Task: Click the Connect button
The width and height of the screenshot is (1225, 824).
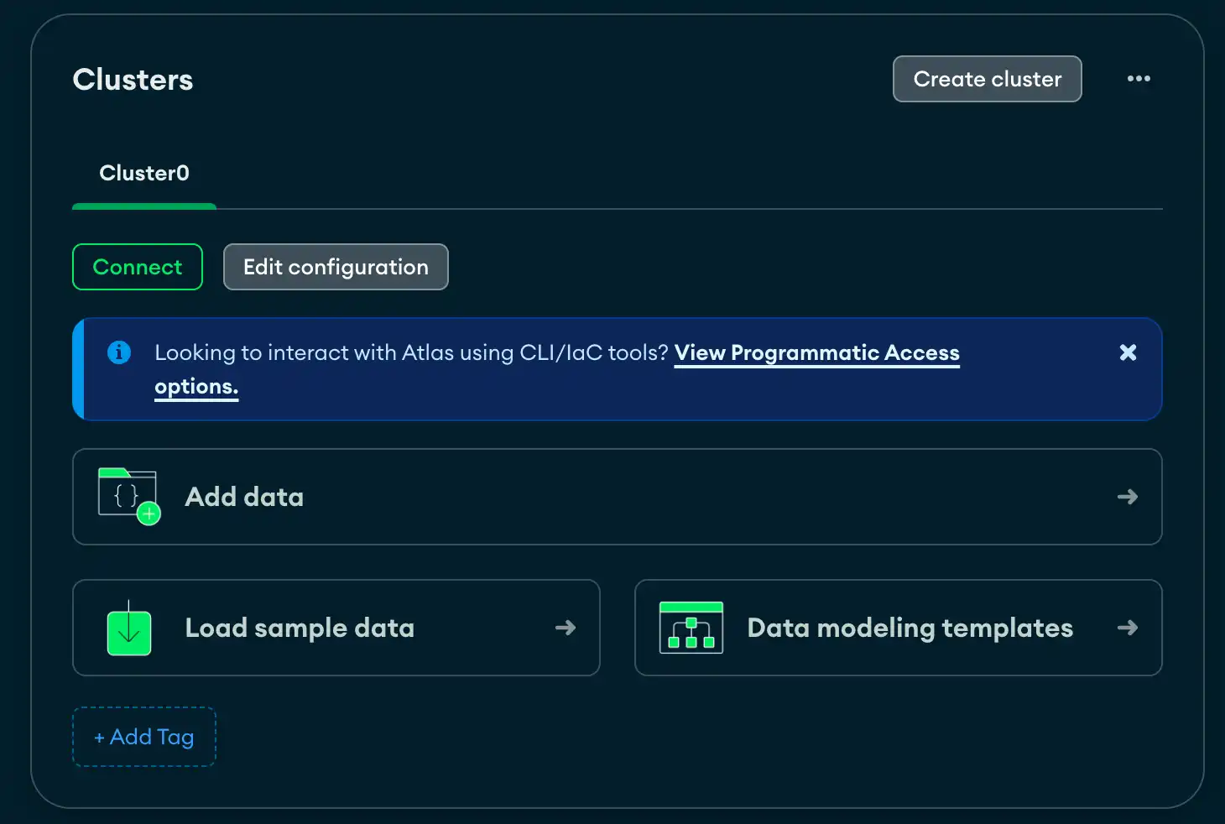Action: (137, 267)
